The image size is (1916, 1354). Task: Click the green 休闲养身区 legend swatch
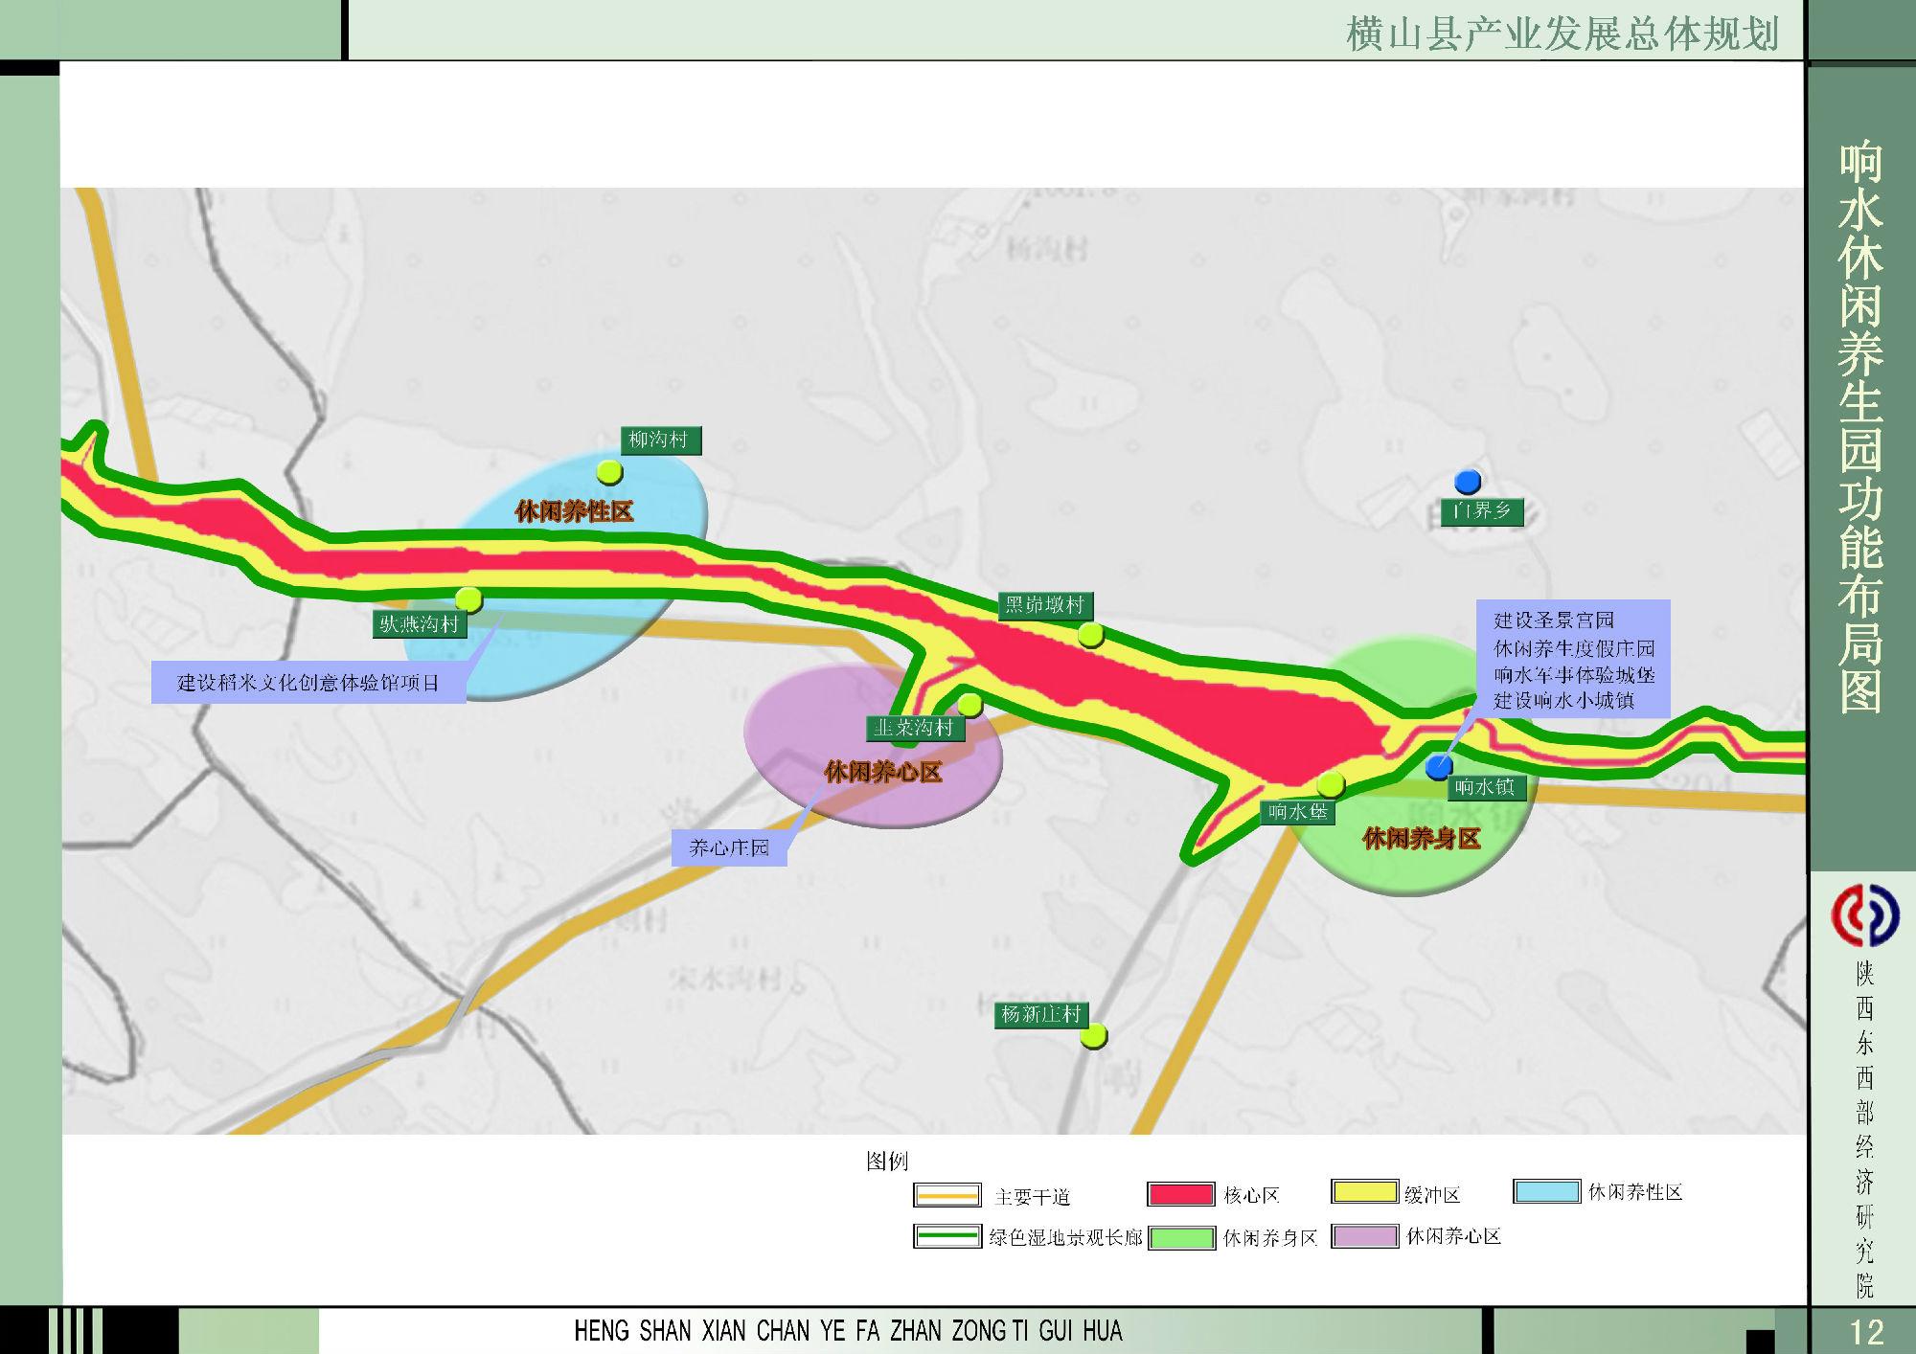pos(1181,1237)
